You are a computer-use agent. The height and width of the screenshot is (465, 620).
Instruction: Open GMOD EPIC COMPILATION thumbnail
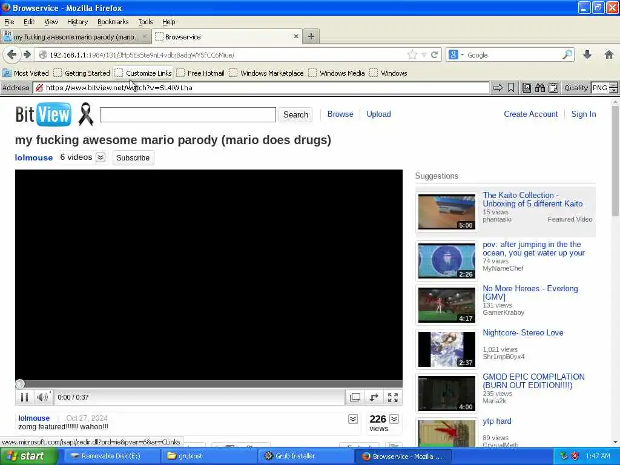(x=447, y=394)
